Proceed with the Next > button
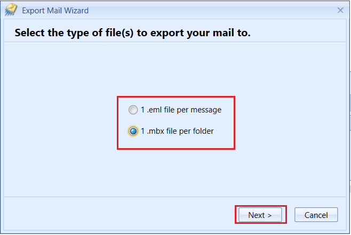Viewport: 351px width, 235px height. coord(260,215)
